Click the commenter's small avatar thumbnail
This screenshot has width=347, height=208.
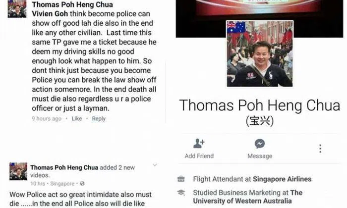17,9
